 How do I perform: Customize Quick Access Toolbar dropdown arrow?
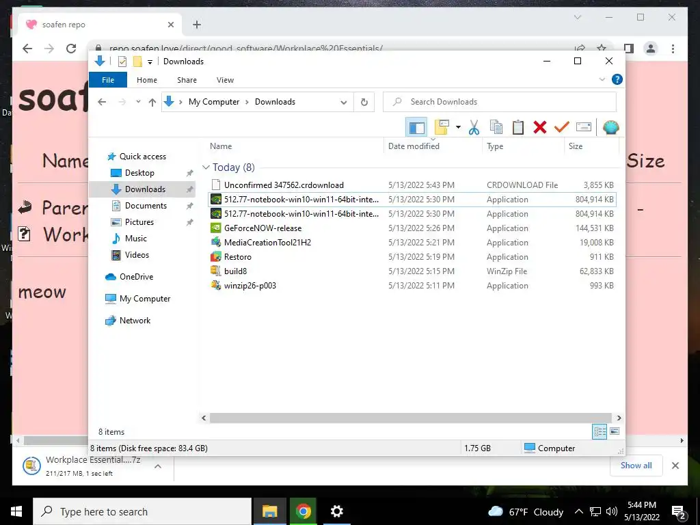(x=150, y=62)
